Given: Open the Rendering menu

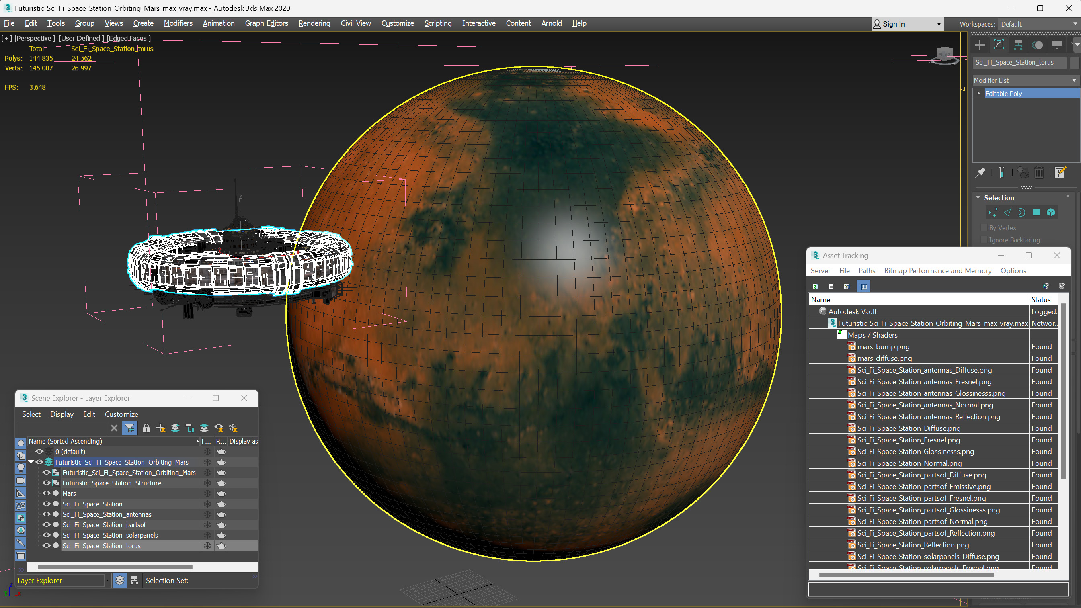Looking at the screenshot, I should click(314, 23).
